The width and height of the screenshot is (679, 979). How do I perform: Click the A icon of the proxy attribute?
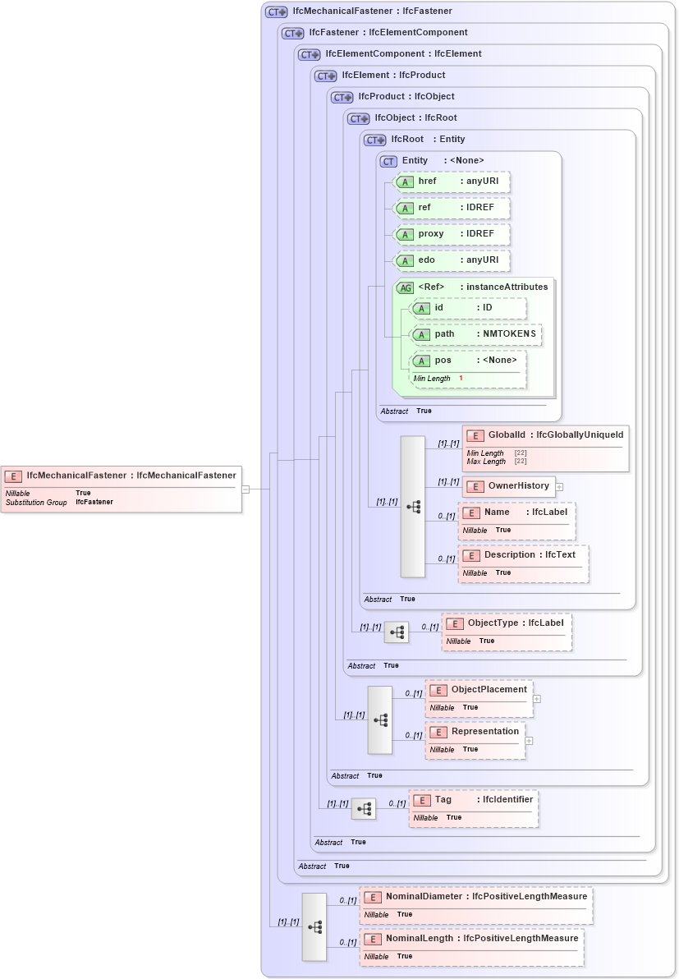click(x=406, y=234)
